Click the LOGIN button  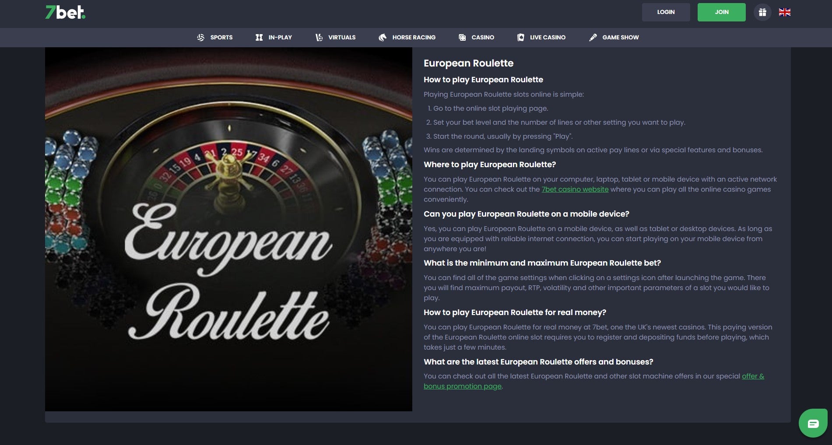(x=666, y=12)
